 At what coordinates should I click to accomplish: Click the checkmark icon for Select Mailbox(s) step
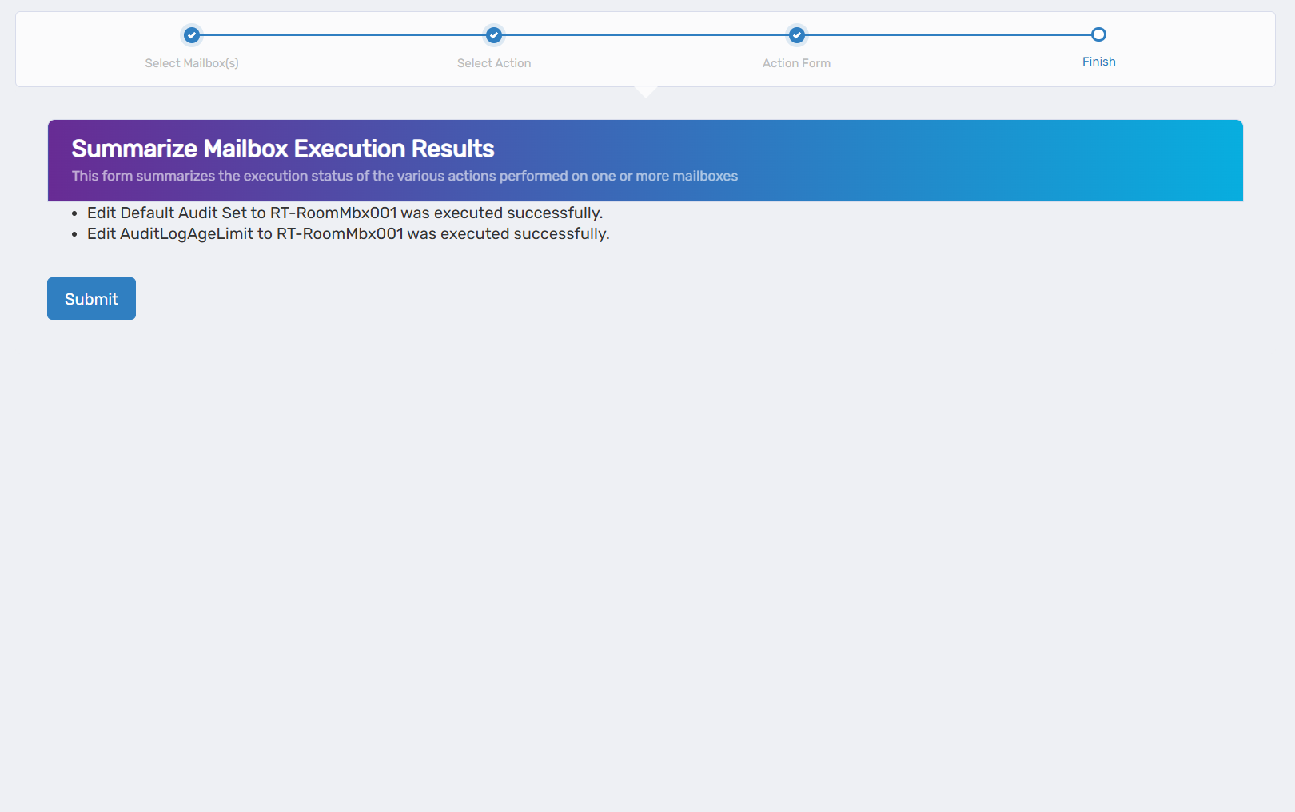(192, 35)
